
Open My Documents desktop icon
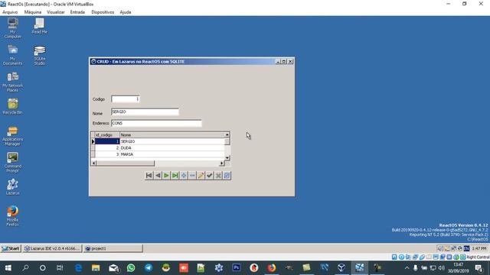pyautogui.click(x=12, y=55)
